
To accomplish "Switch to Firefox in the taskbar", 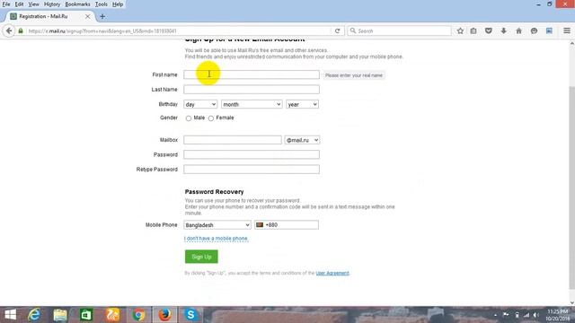I will (164, 315).
